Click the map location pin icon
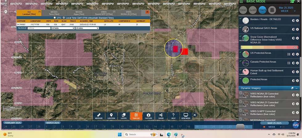Screen dimensions: 302x138 6,12
